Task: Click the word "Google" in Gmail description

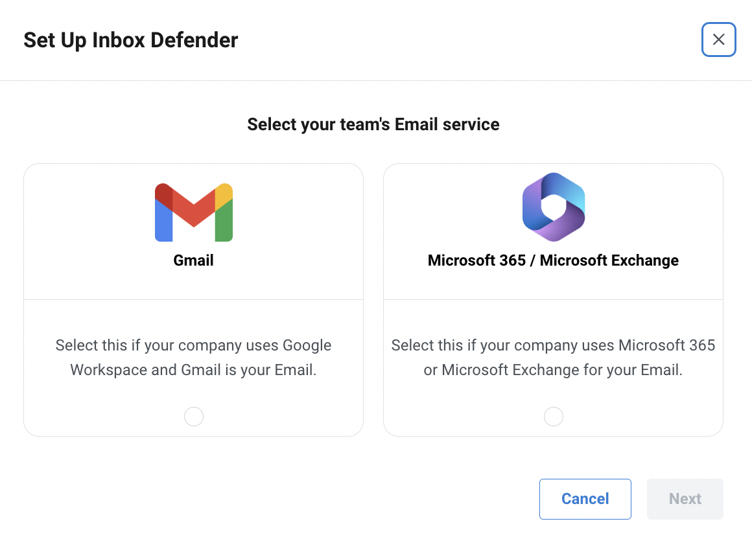Action: pos(307,345)
